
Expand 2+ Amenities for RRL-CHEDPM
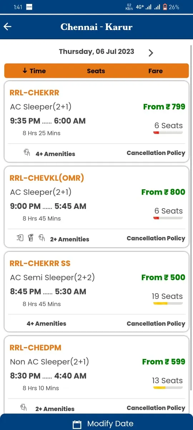[x=55, y=409]
